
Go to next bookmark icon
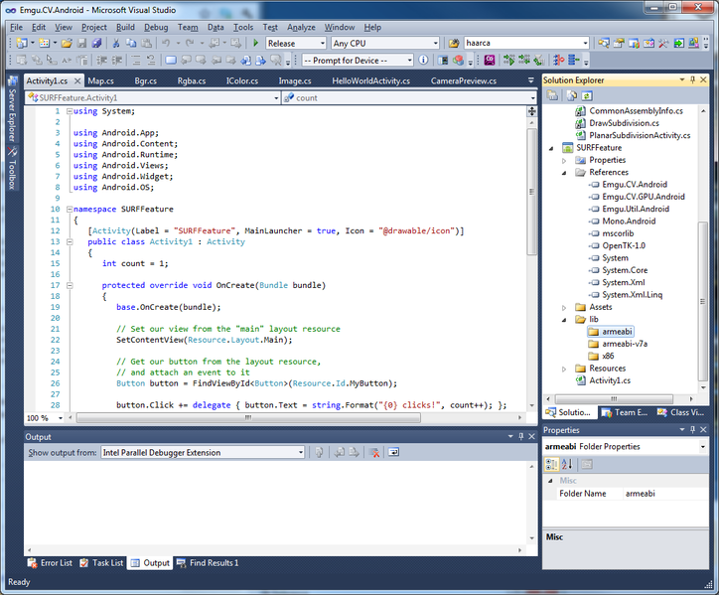click(x=201, y=61)
